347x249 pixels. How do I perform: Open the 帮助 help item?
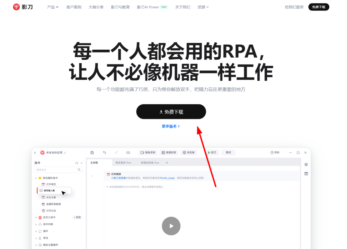275,153
